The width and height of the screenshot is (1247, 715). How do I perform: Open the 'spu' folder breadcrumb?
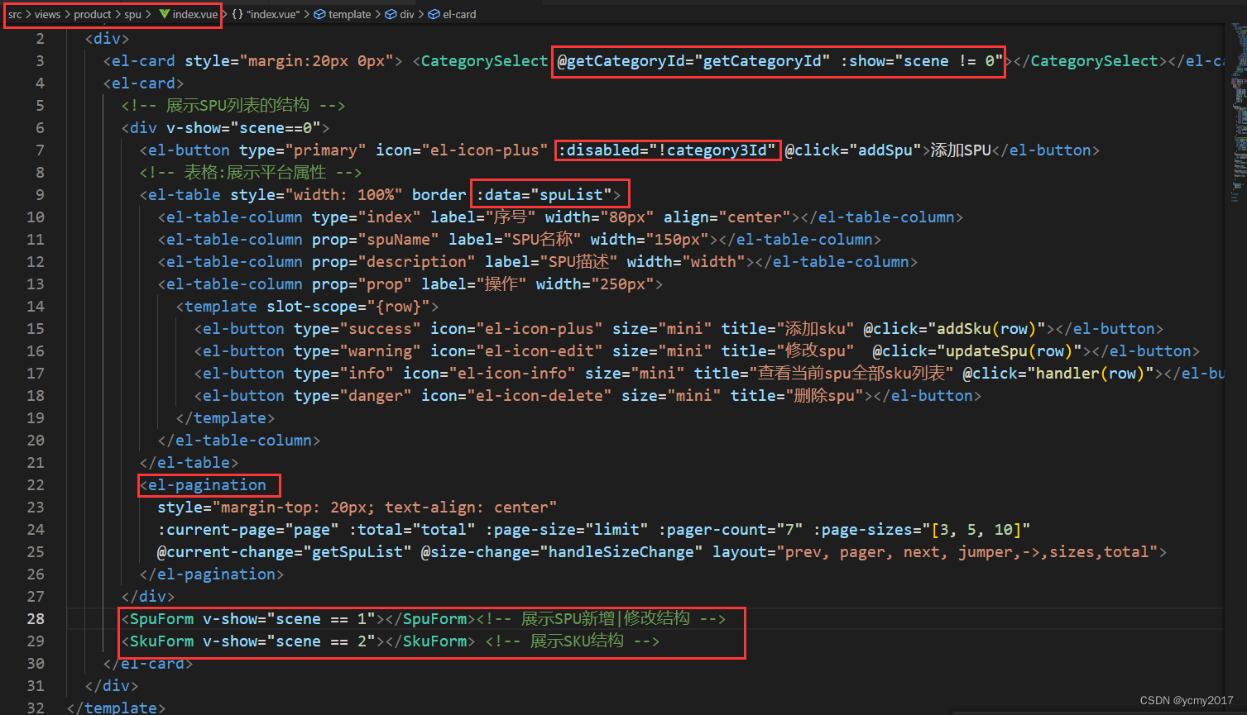pos(133,14)
